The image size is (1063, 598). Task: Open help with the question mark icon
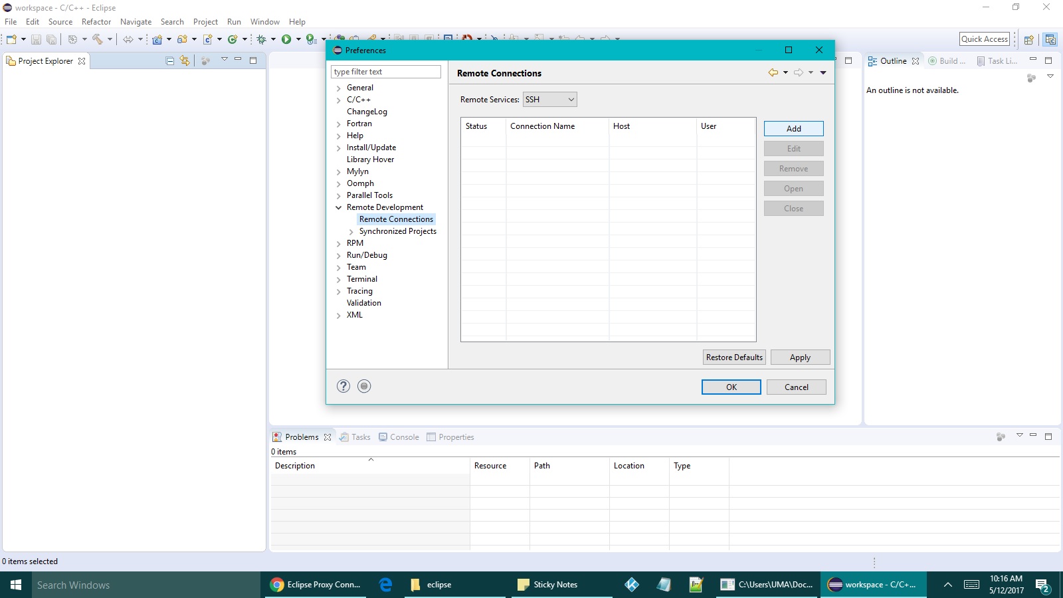tap(343, 386)
